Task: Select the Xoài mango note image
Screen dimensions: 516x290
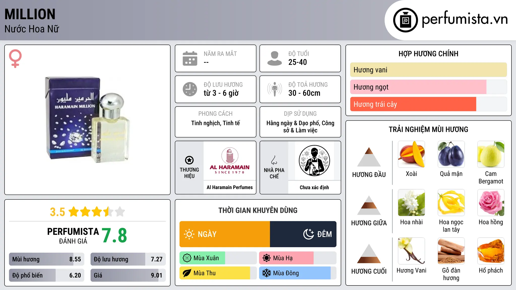Action: pyautogui.click(x=411, y=154)
